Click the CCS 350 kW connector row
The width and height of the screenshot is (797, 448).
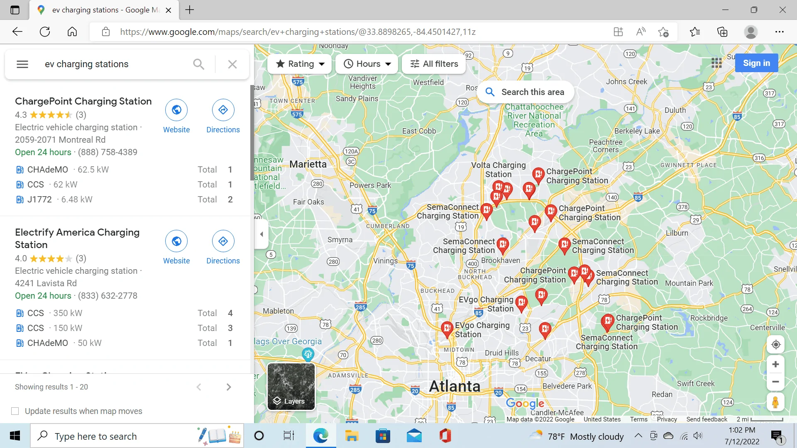(x=124, y=313)
